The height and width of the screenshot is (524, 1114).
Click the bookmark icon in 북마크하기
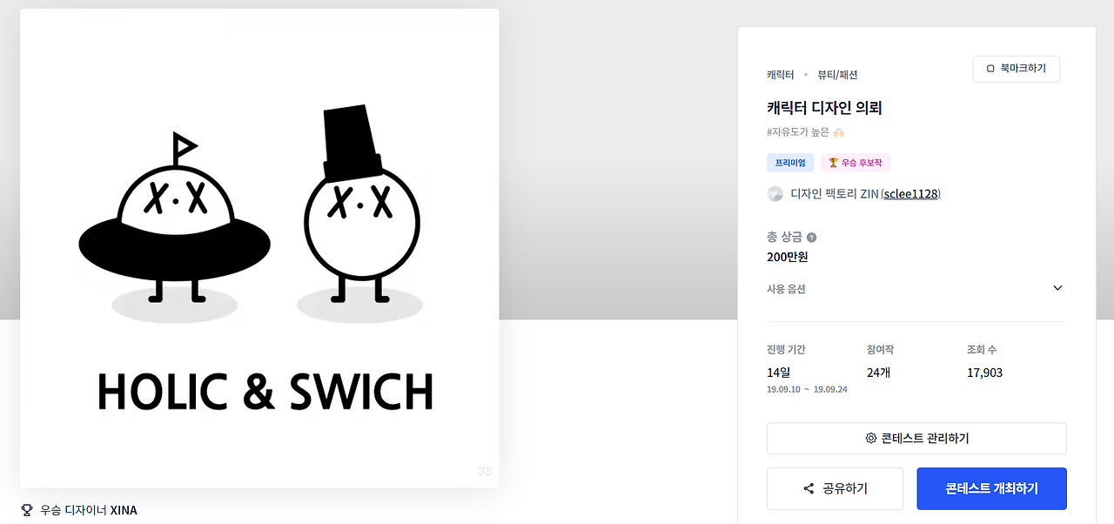(x=990, y=69)
